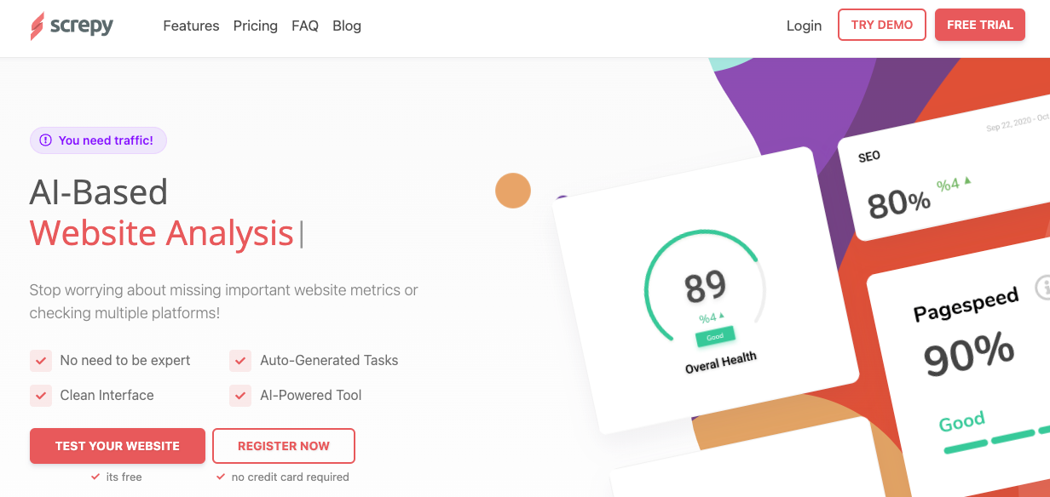Open the FAQ nav link
Viewport: 1050px width, 497px height.
click(305, 26)
